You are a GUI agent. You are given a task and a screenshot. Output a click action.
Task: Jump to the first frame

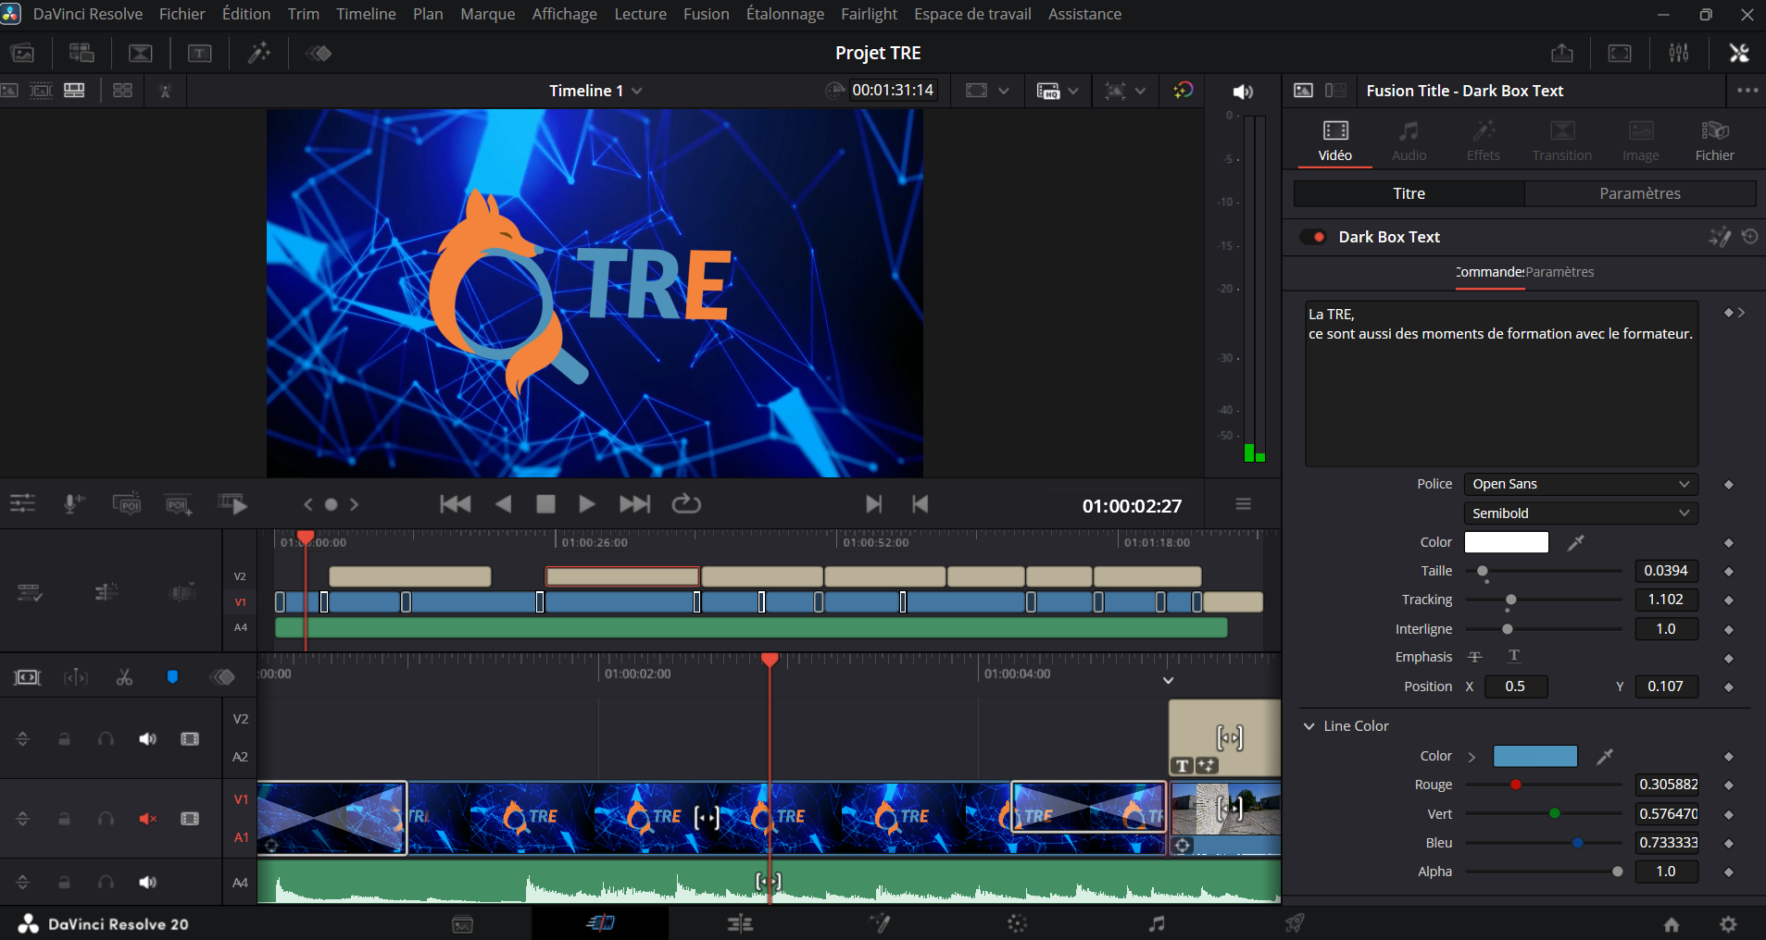click(x=455, y=504)
